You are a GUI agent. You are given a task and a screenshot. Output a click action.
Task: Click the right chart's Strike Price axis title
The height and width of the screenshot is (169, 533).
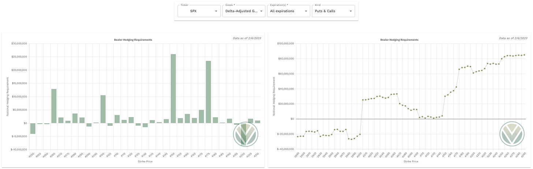click(x=411, y=161)
